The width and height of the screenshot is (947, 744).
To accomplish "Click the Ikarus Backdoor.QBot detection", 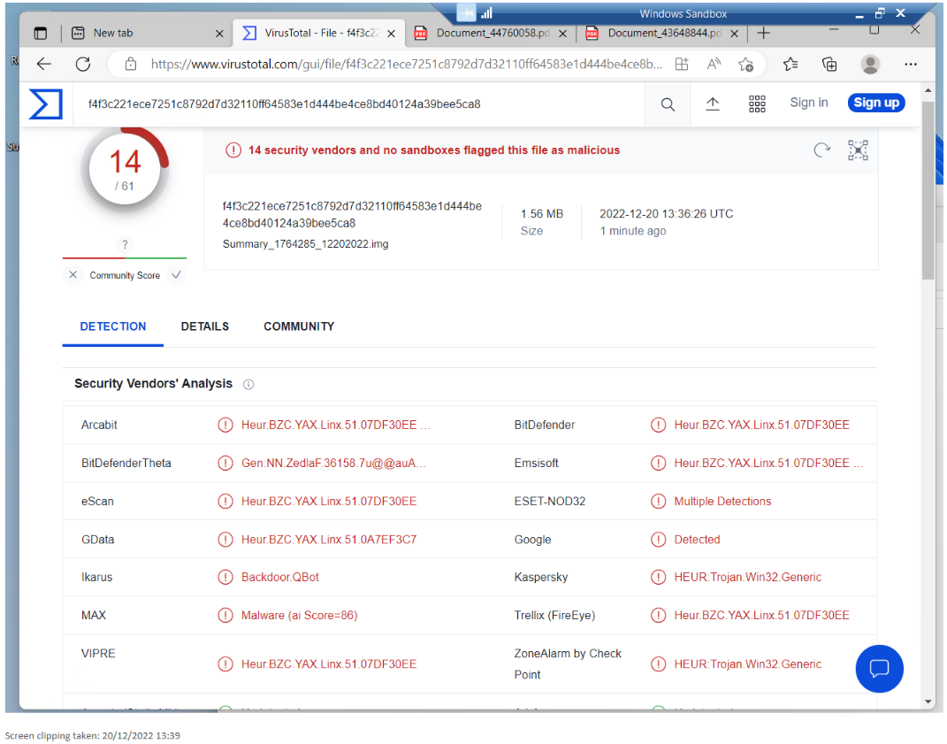I will (x=280, y=577).
